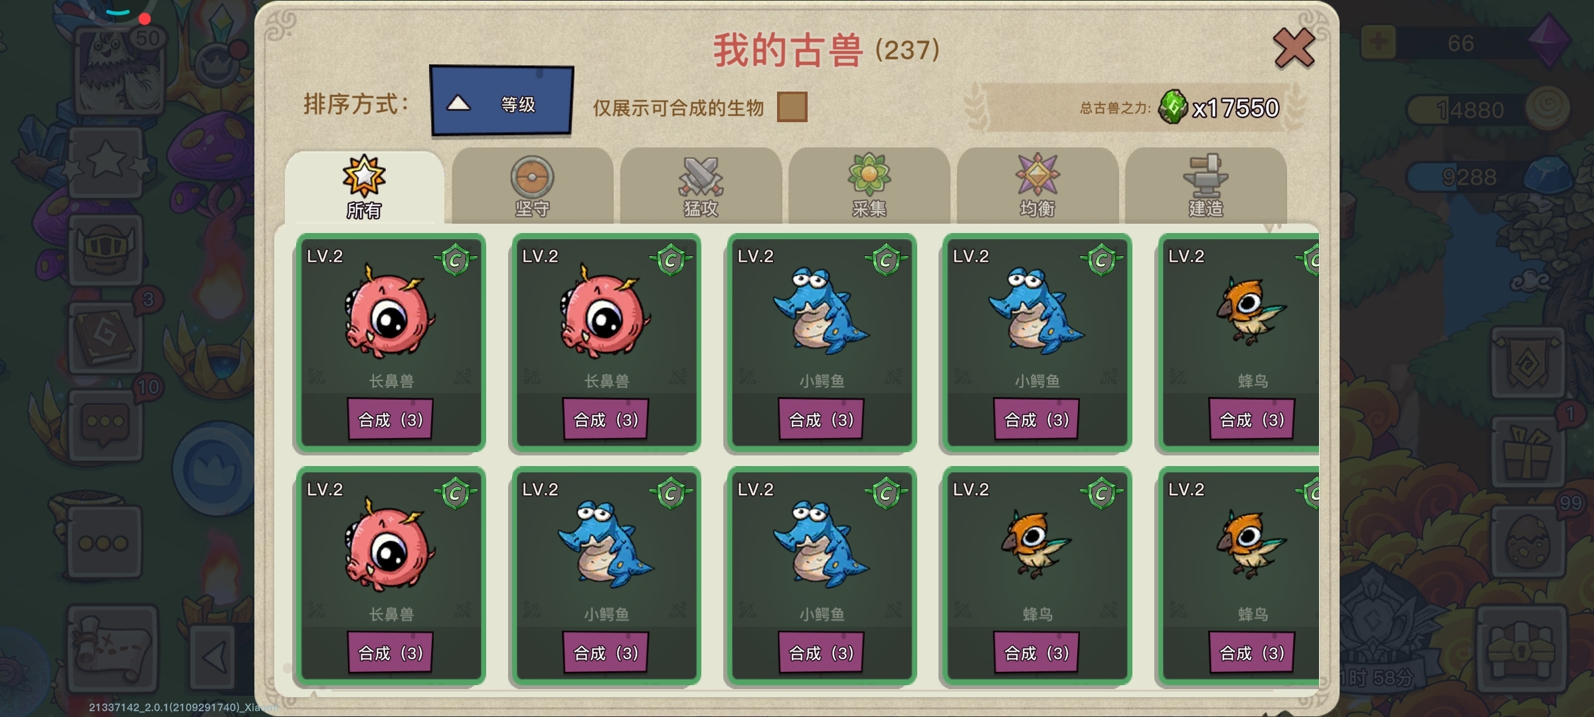Select the 均衡 star tab

click(1037, 187)
